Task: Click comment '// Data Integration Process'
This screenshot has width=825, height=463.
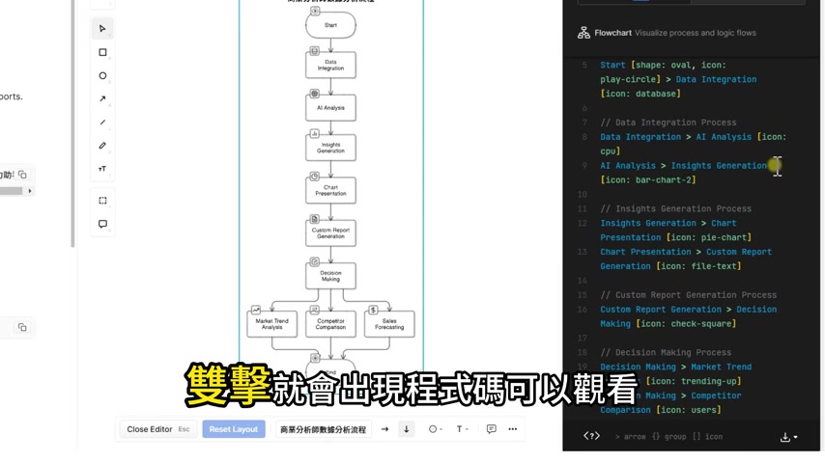Action: click(669, 123)
